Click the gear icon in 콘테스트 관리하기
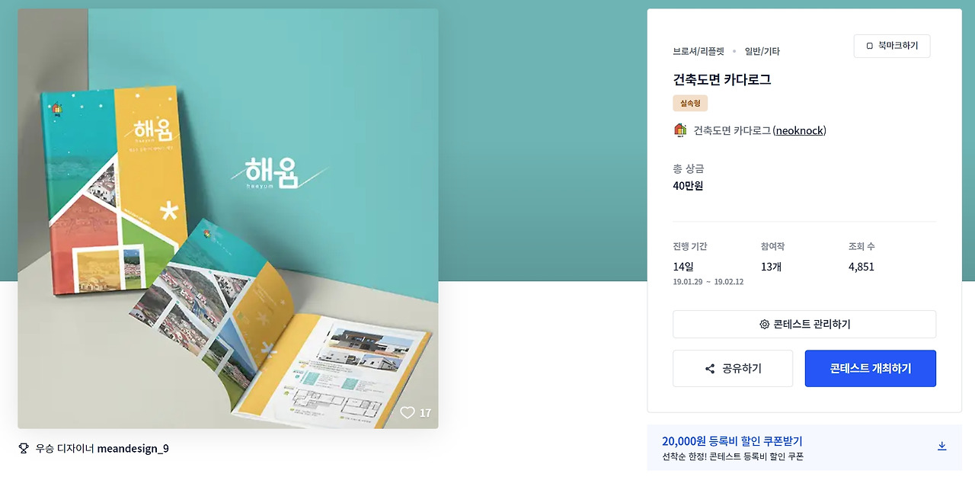 (x=764, y=324)
